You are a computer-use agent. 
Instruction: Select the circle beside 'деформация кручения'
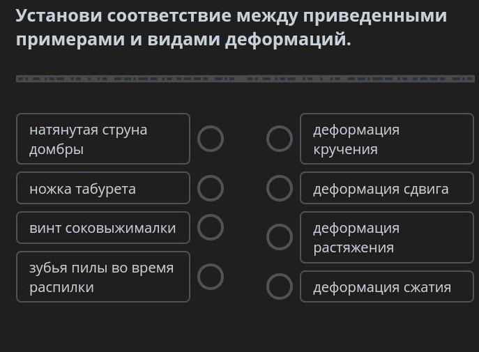tap(280, 139)
